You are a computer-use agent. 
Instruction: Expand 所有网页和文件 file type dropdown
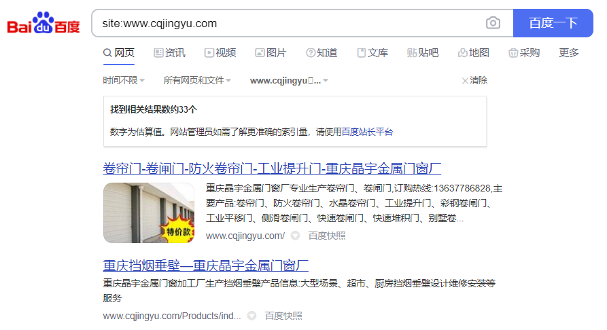pos(197,81)
